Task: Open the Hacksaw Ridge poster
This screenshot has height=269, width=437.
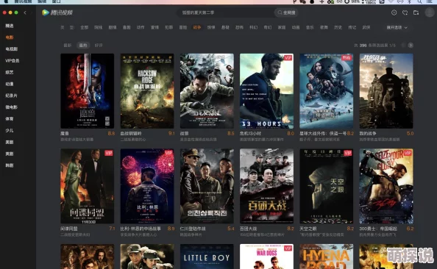Action: click(x=147, y=91)
